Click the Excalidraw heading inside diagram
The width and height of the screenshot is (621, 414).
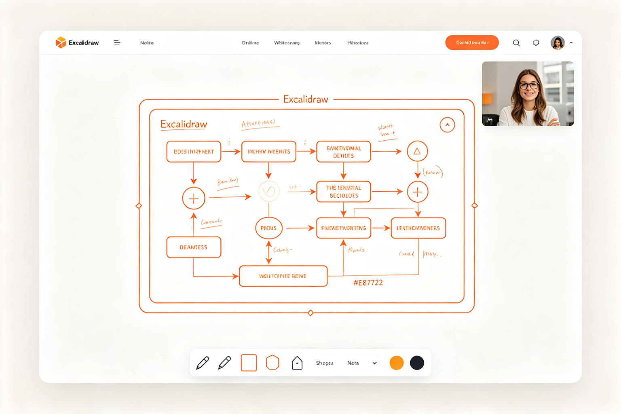click(x=184, y=124)
